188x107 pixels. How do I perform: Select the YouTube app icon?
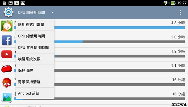pos(7,54)
